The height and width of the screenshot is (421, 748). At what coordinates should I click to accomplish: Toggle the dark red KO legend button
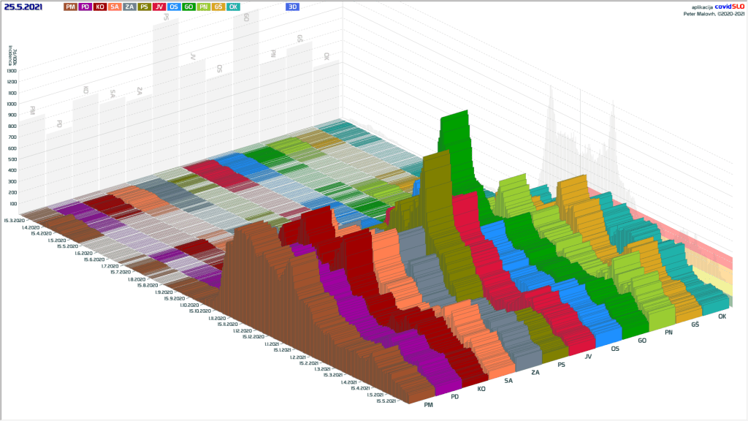tap(100, 7)
